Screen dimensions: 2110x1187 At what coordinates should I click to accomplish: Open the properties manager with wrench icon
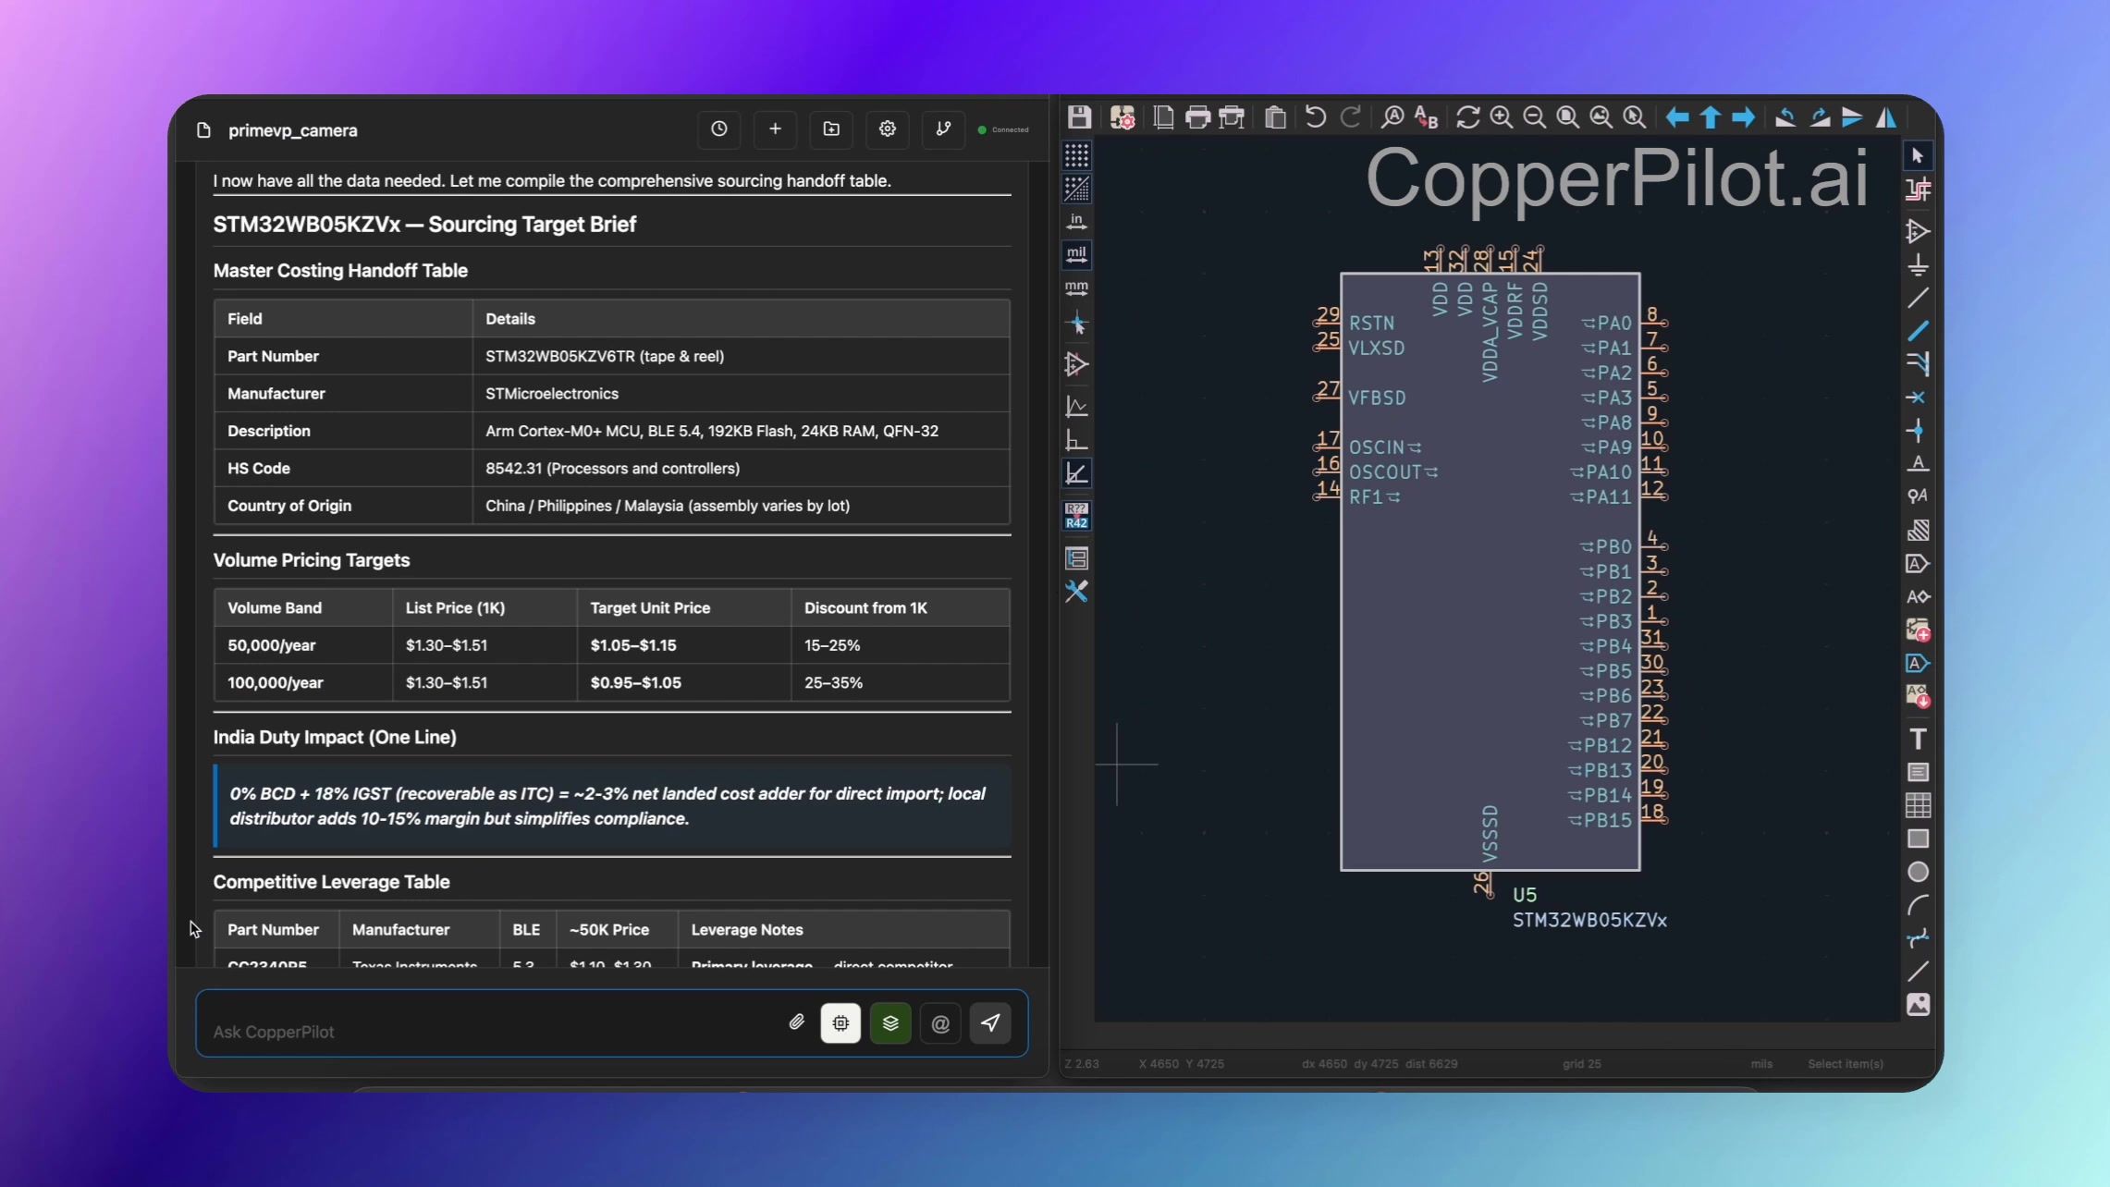pyautogui.click(x=1076, y=592)
